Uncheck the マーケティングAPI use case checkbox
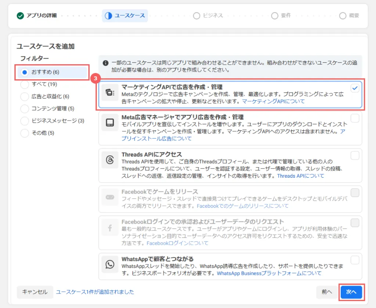Image resolution: width=376 pixels, height=308 pixels. [355, 88]
